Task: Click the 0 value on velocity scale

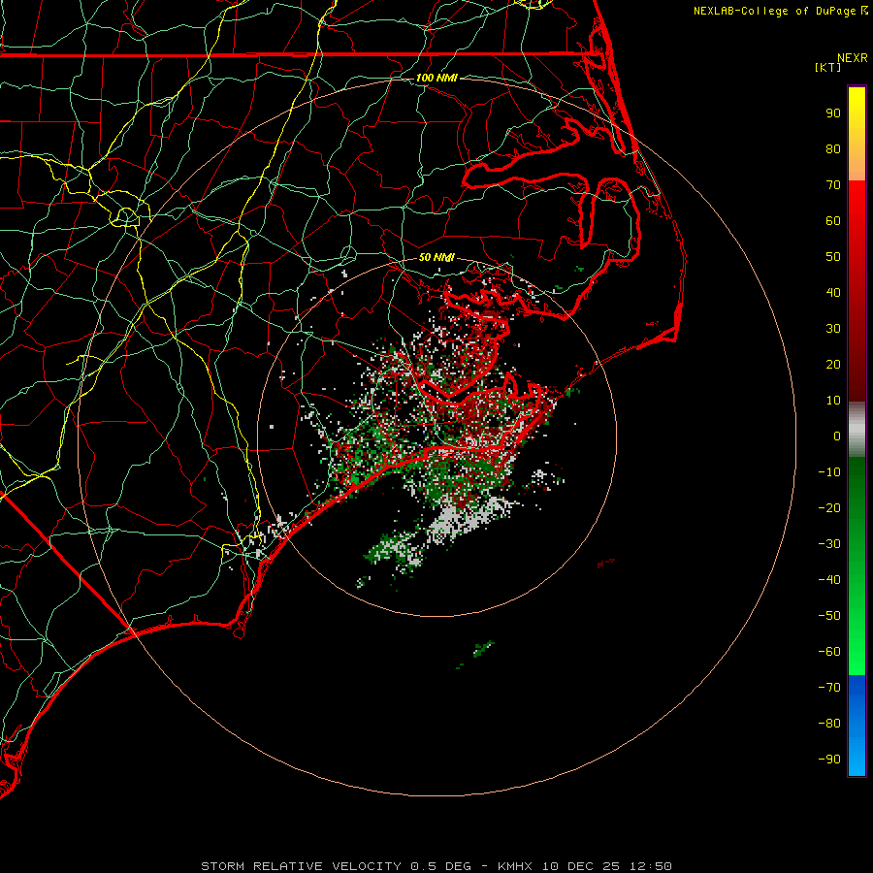Action: [x=837, y=436]
